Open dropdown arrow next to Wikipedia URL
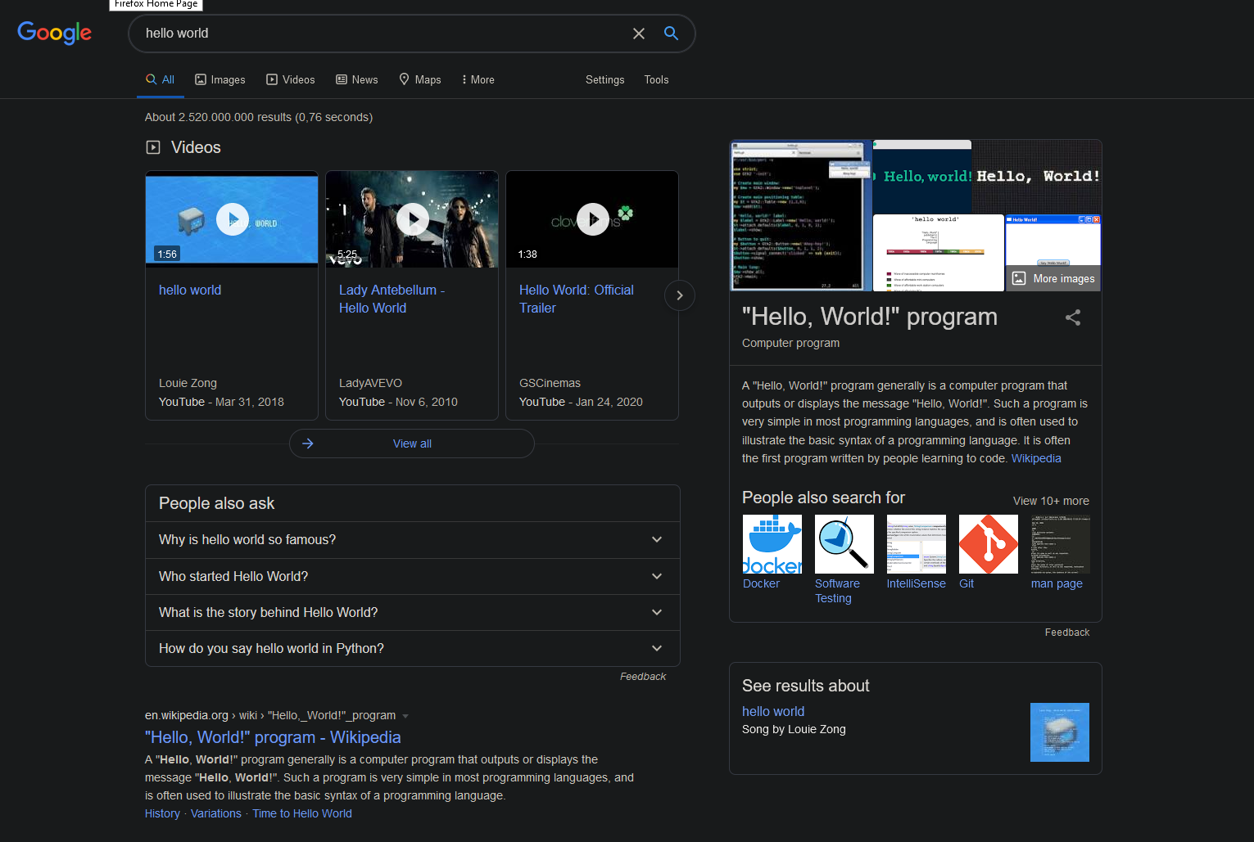 (x=405, y=716)
